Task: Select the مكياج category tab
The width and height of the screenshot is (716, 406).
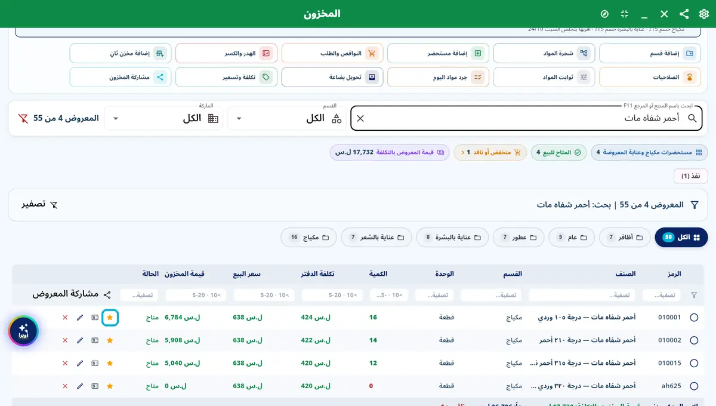Action: pos(308,238)
